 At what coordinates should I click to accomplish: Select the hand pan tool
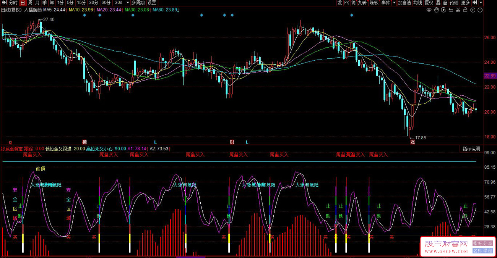click(x=436, y=10)
